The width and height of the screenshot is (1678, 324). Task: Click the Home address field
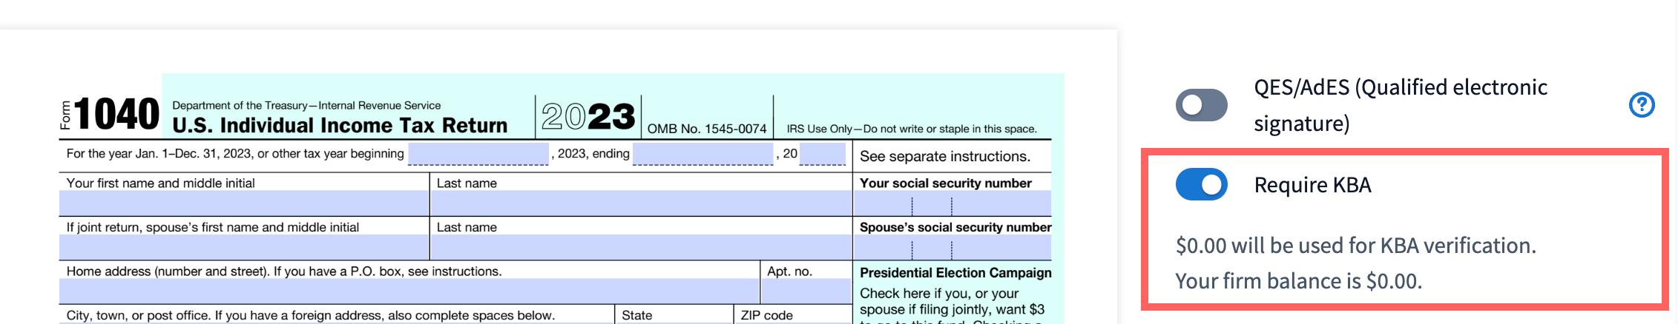tap(409, 291)
